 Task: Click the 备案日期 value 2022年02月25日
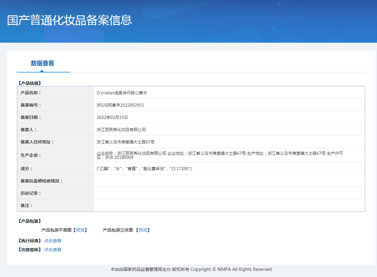(x=112, y=117)
